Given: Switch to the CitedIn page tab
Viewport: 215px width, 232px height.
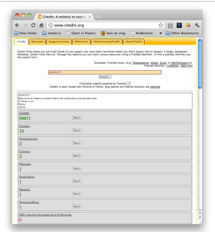Looking at the screenshot, I should pos(21,42).
